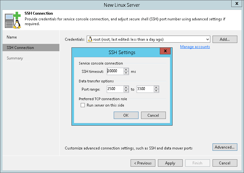Click the Apply button
The height and width of the screenshot is (173, 244).
170,163
